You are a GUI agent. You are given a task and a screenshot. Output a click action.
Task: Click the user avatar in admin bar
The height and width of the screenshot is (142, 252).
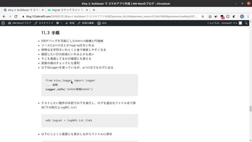pos(240,23)
